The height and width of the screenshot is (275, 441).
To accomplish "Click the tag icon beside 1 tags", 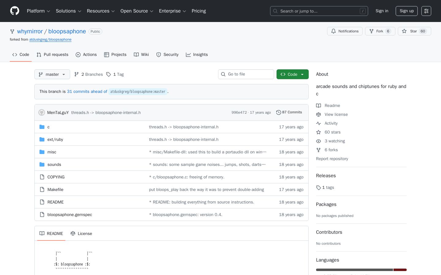I will click(318, 188).
